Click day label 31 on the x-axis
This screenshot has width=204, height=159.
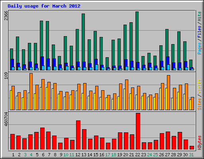tap(191, 155)
